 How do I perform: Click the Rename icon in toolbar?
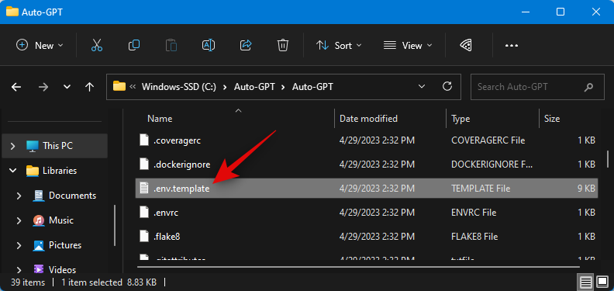209,46
